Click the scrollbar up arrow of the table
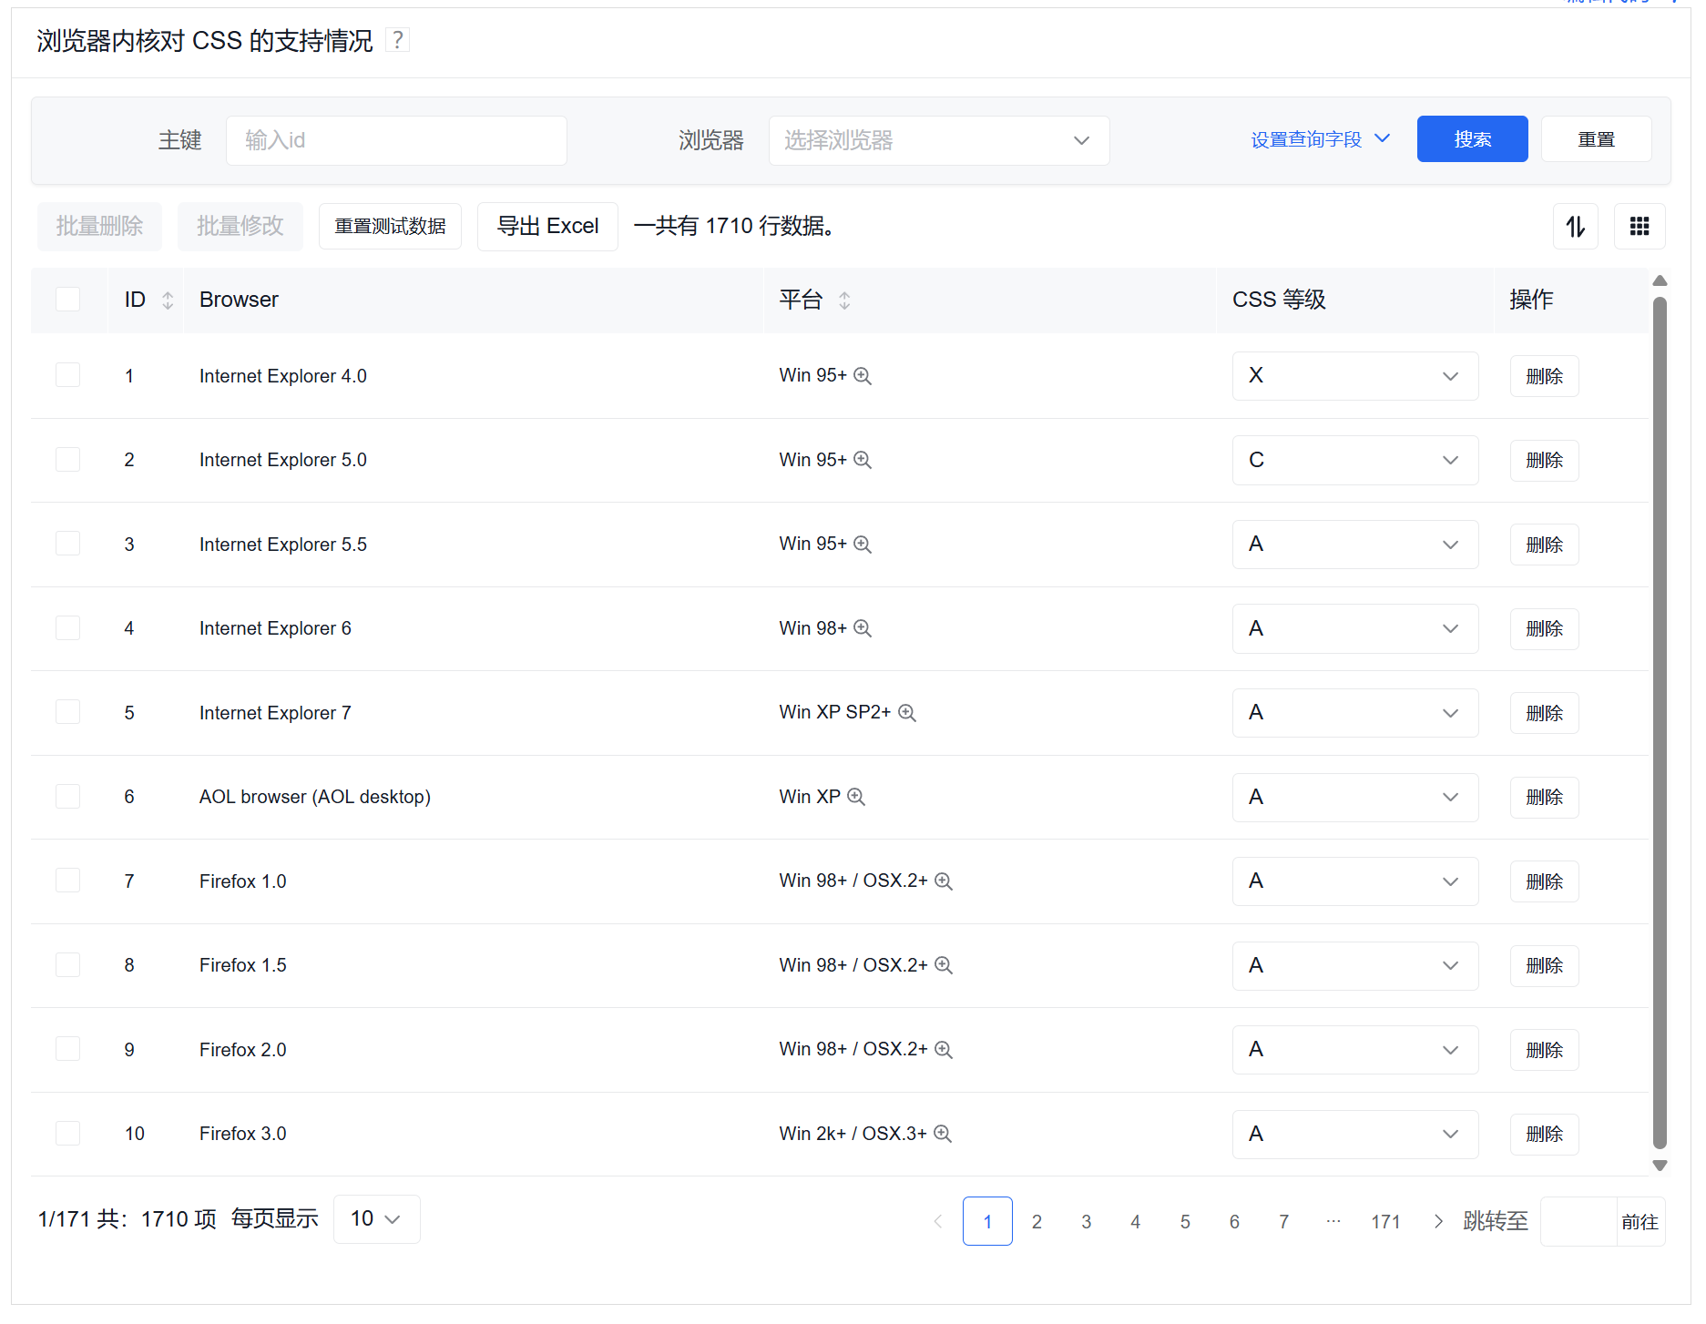Screen dimensions: 1706x1324 [1660, 280]
